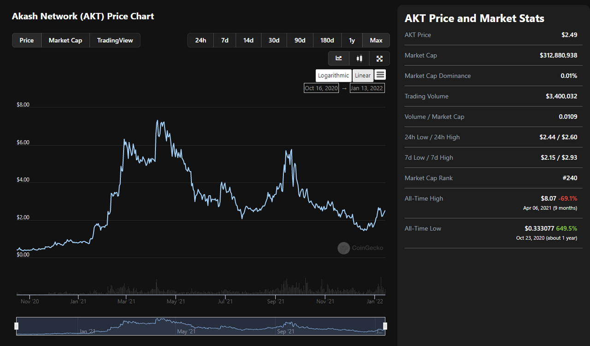Click the Oct 23, 2020 all-time low date
Image resolution: width=590 pixels, height=346 pixels.
pos(529,238)
